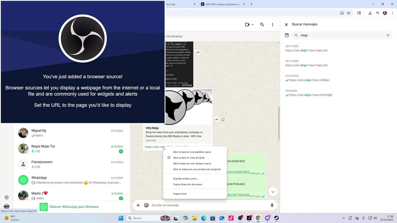Screen dimensions: 397x223
Task: Click Obtener WhatsApp para Windows
Action: [74, 207]
